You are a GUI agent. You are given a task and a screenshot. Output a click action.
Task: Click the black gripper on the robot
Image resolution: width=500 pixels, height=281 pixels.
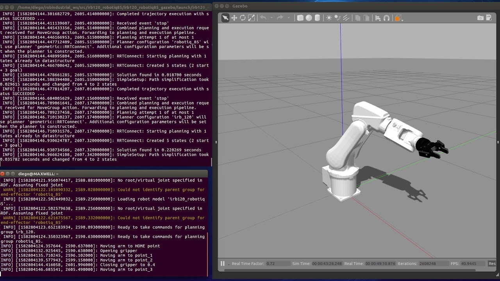click(x=432, y=148)
